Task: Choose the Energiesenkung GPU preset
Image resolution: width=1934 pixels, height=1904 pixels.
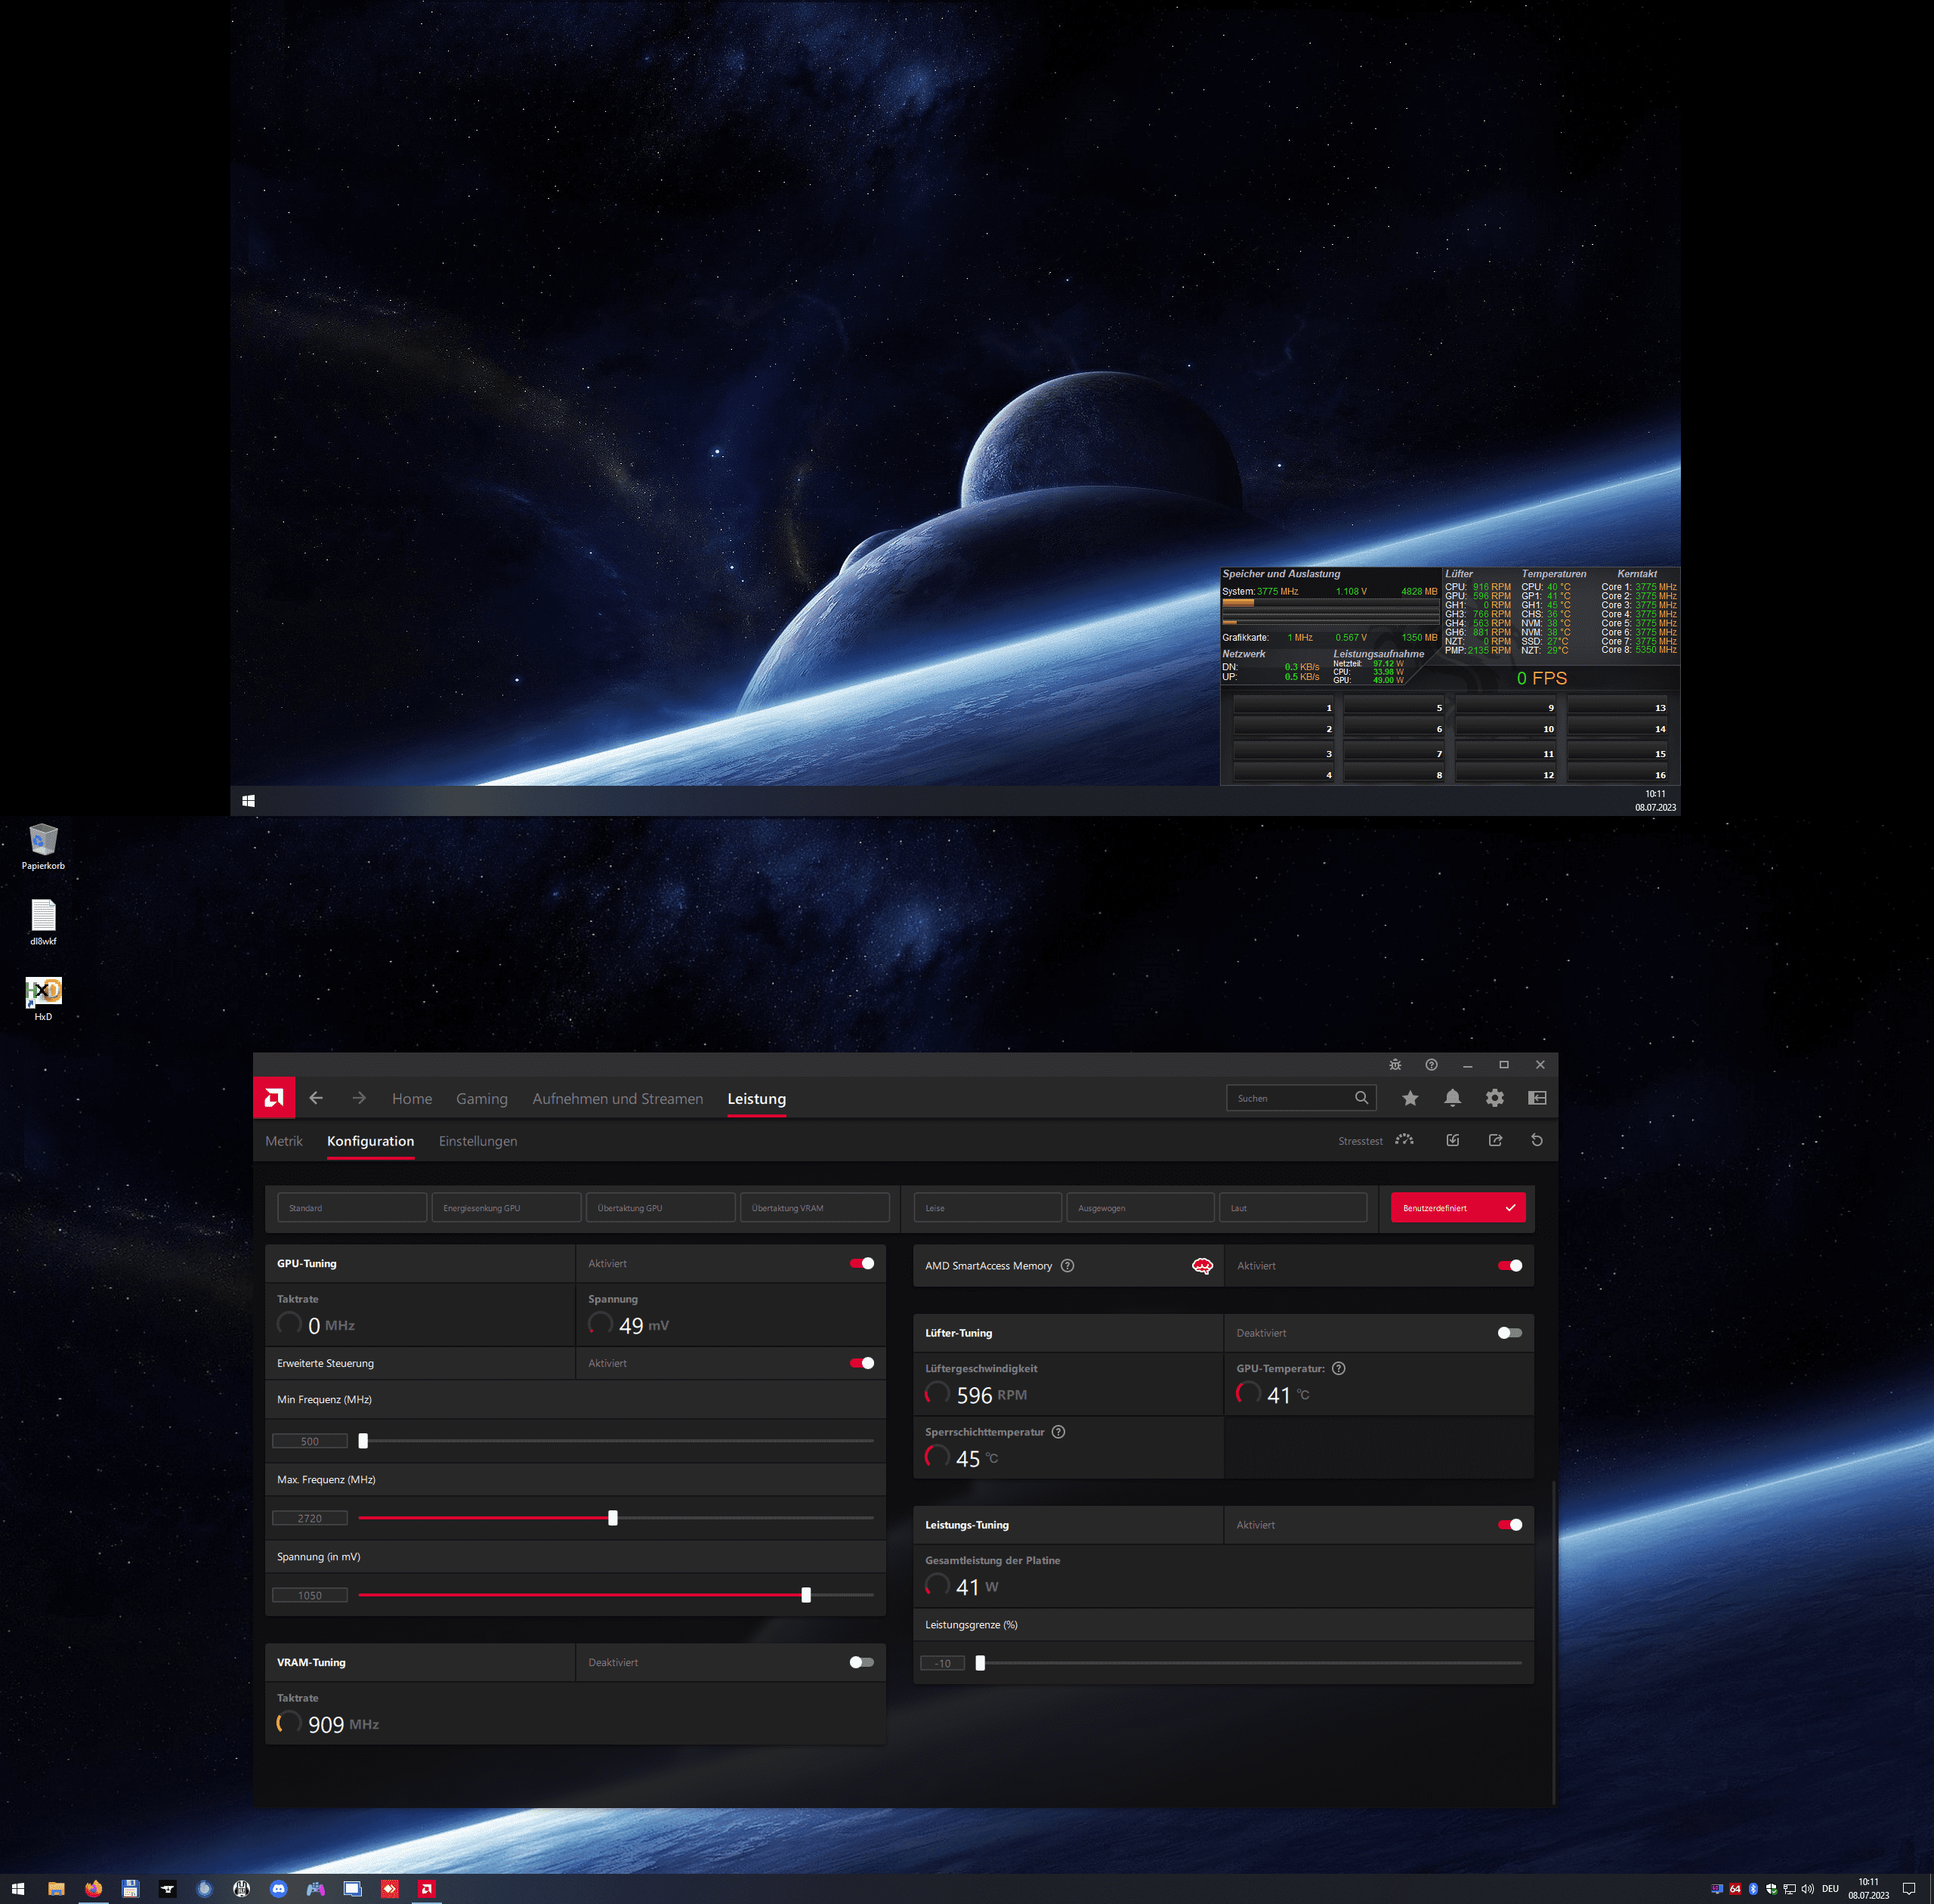Action: coord(506,1208)
